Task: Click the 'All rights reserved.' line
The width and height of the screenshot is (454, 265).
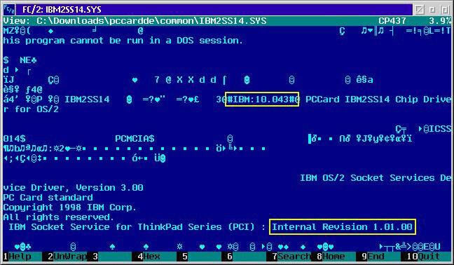Action: click(58, 217)
